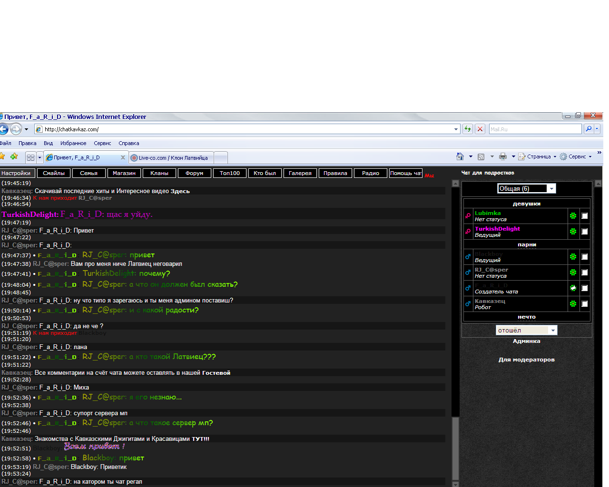
Task: Click the green flower icon next to Lubimka
Action: pos(573,216)
